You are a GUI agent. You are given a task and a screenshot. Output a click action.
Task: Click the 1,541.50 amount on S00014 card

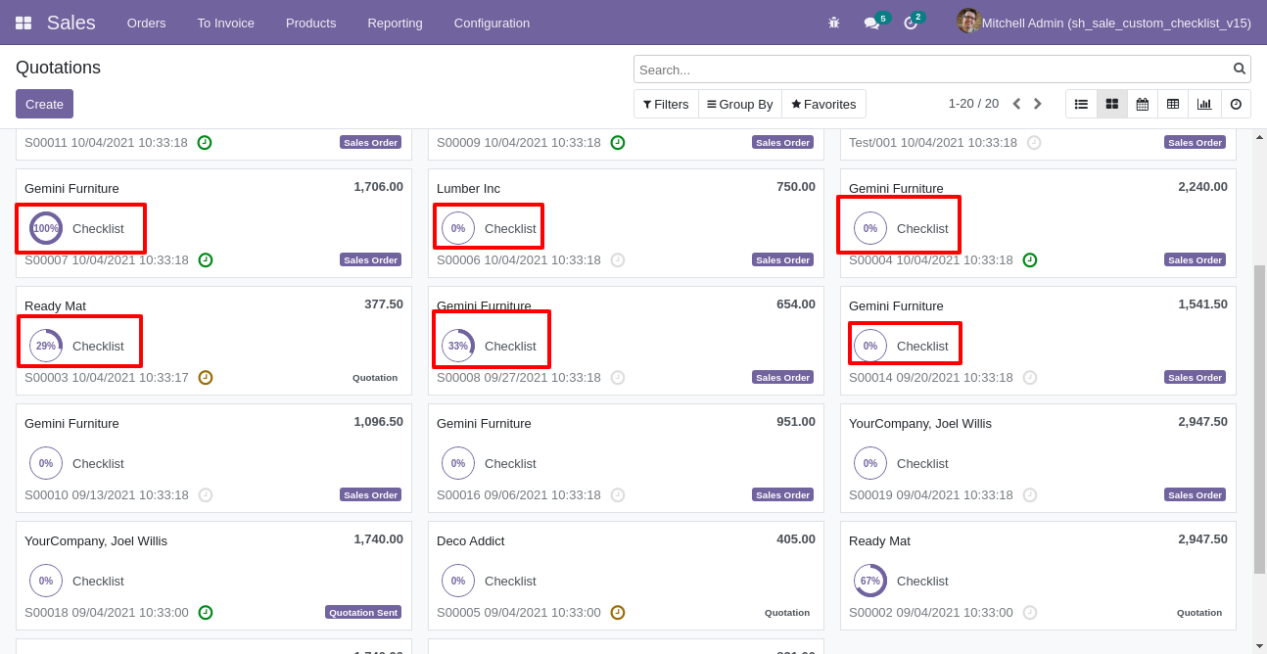[x=1202, y=304]
